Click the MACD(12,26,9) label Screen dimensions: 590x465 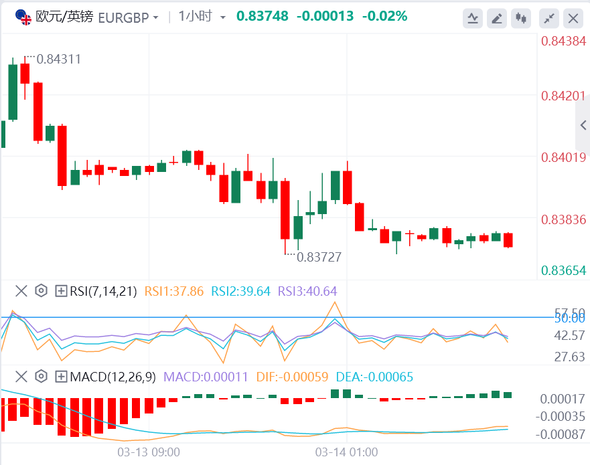[x=113, y=377]
